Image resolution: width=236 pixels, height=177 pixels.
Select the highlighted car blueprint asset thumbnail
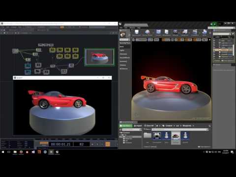pyautogui.click(x=176, y=138)
